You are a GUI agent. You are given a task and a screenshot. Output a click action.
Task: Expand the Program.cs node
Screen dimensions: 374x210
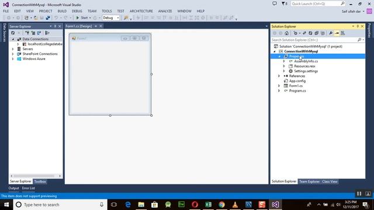pyautogui.click(x=279, y=91)
